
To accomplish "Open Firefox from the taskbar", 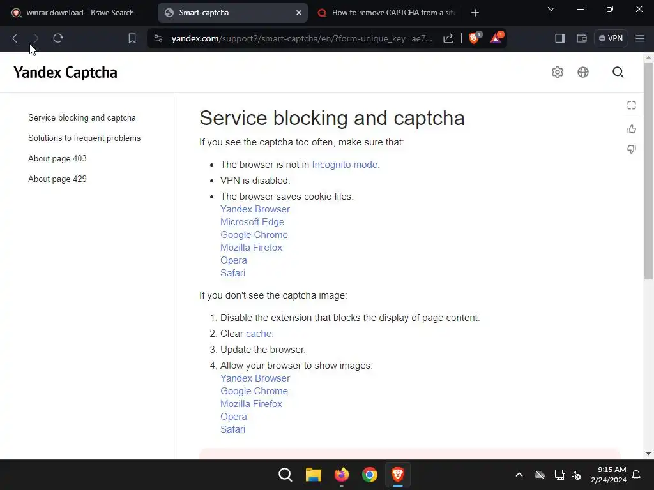I will point(342,475).
